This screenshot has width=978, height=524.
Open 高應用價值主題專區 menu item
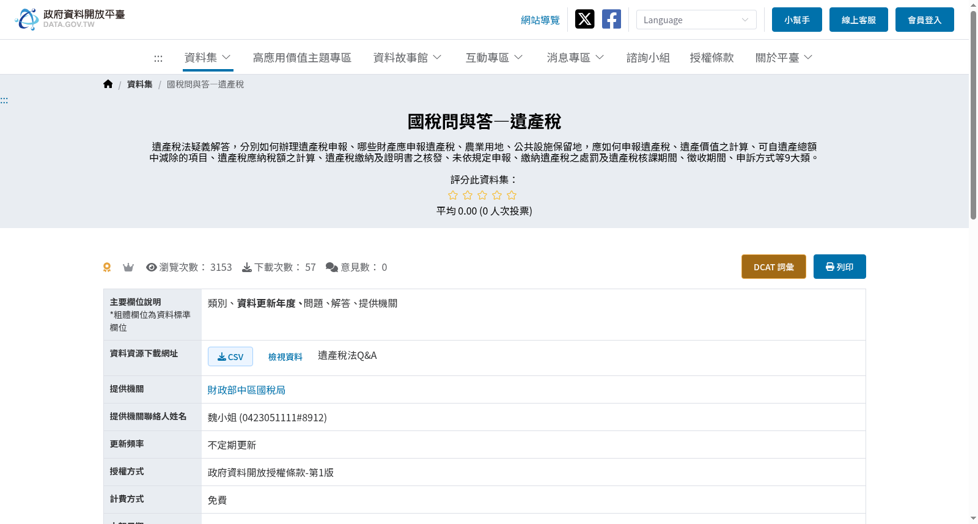click(x=302, y=57)
